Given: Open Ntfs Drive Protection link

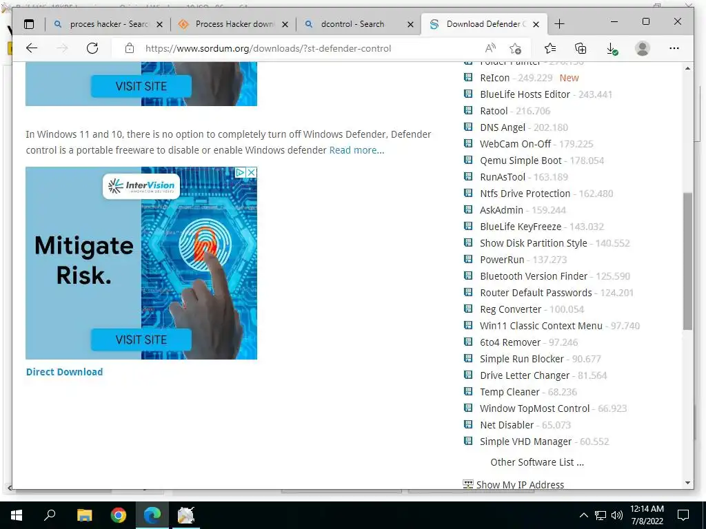Looking at the screenshot, I should (x=525, y=194).
